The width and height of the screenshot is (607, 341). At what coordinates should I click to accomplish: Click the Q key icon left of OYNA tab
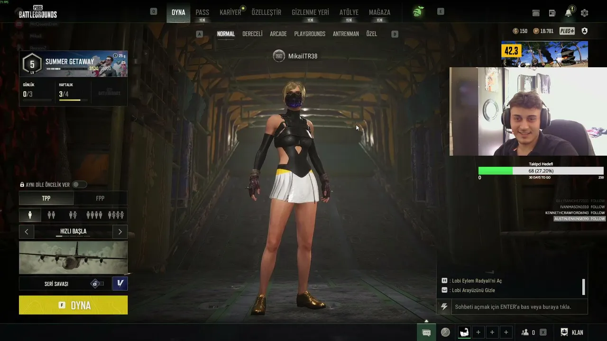click(154, 12)
